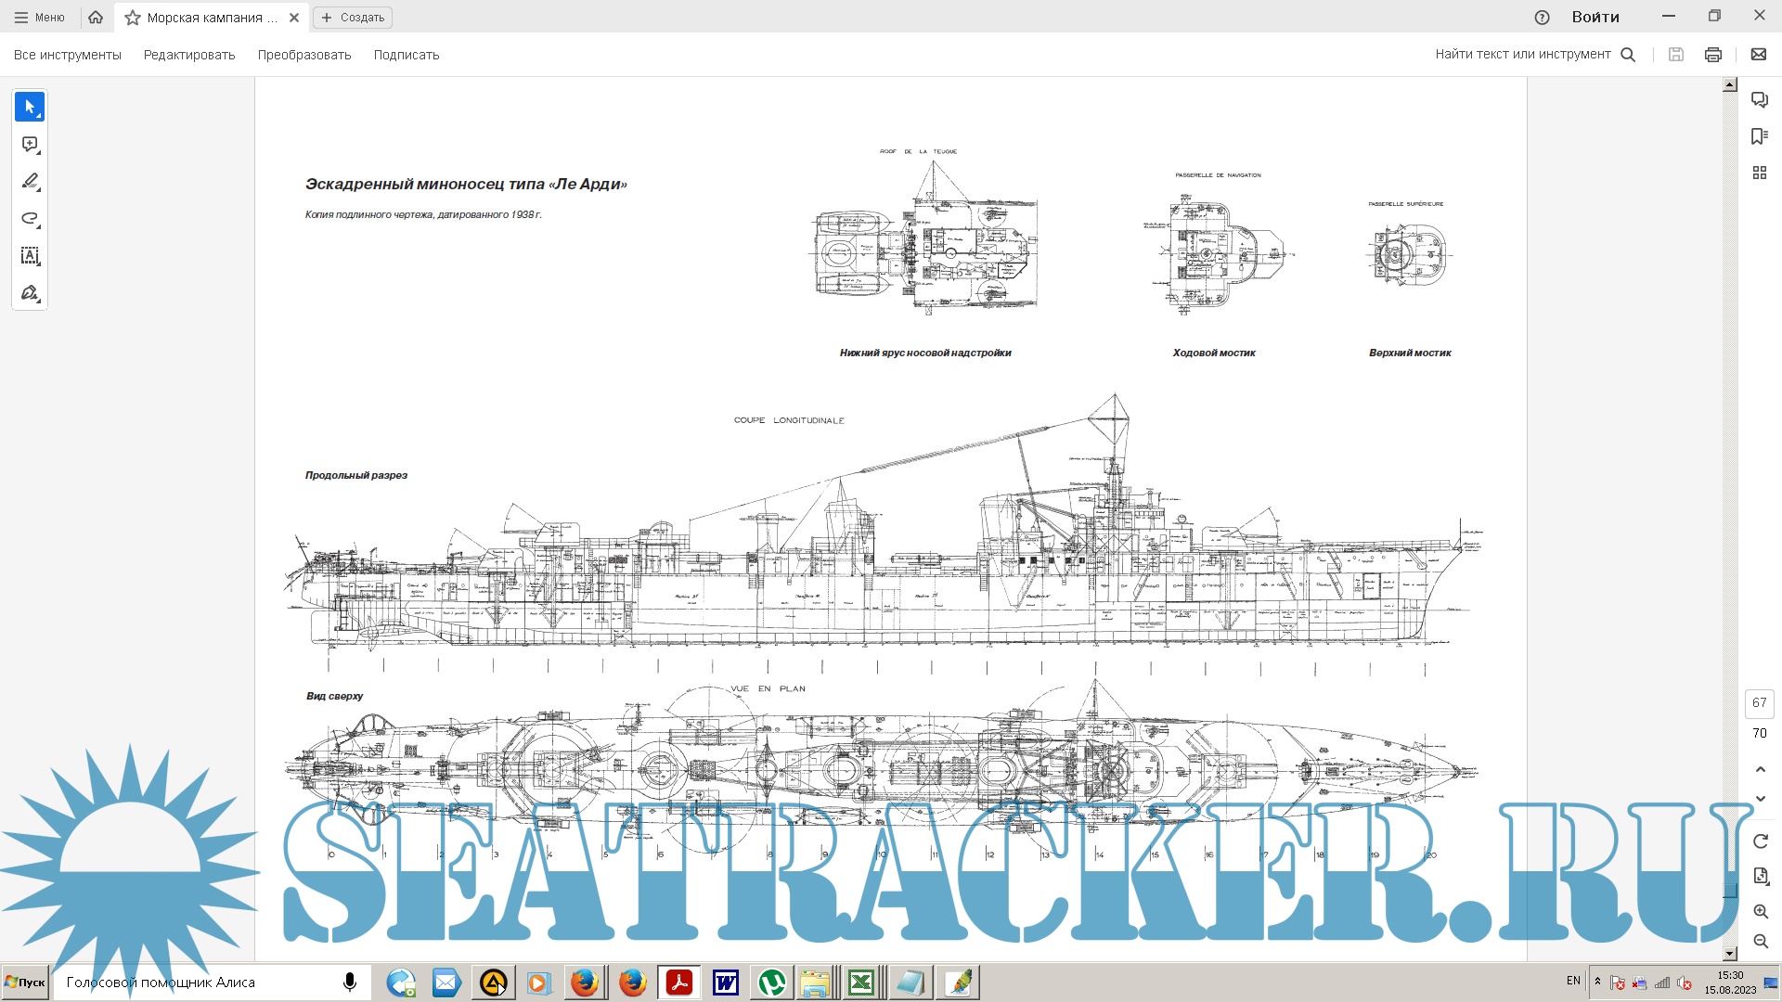Screen dimensions: 1782x1002
Task: Select the text box tool
Action: click(30, 256)
